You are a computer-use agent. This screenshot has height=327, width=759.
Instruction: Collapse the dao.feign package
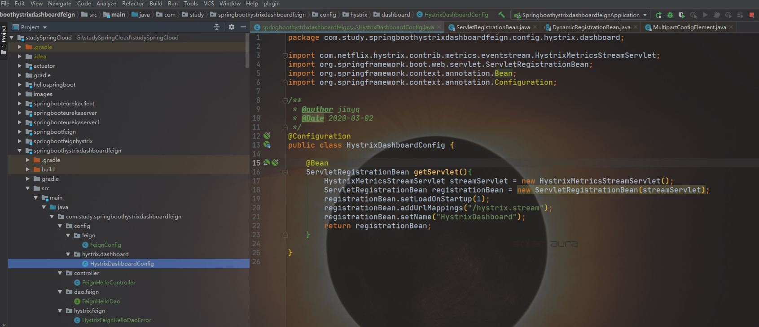[x=60, y=292]
